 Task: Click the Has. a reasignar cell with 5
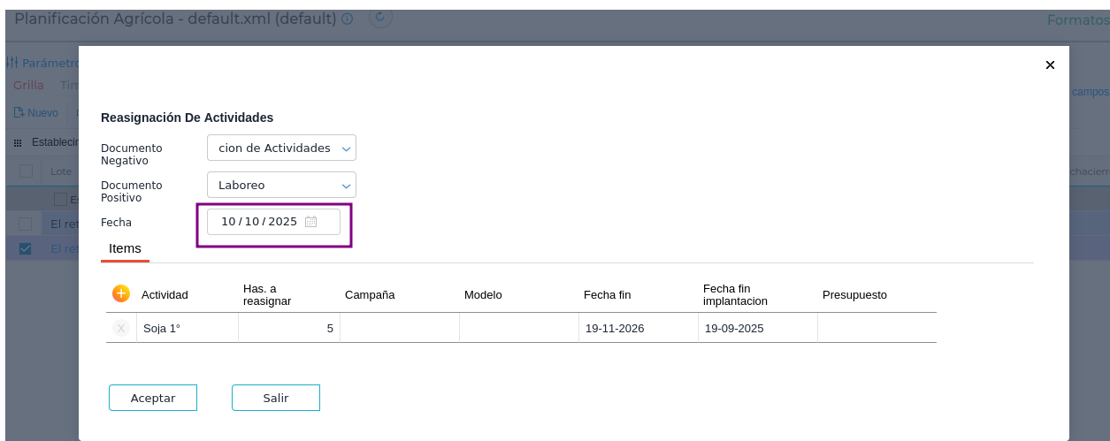click(288, 329)
